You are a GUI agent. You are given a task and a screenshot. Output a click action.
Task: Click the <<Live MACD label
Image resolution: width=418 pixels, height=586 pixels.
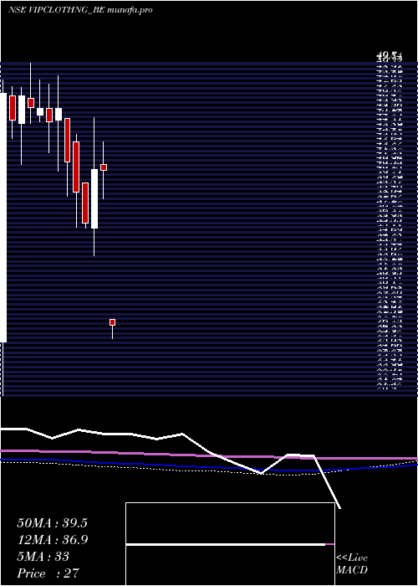pos(352,564)
